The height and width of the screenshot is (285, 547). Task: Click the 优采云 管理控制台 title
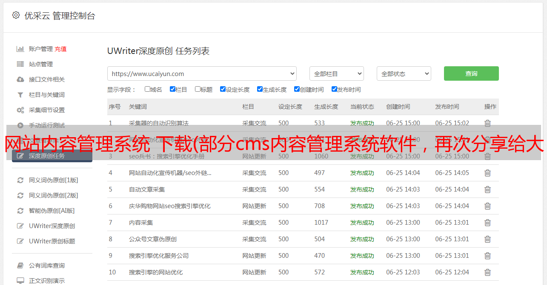point(60,16)
